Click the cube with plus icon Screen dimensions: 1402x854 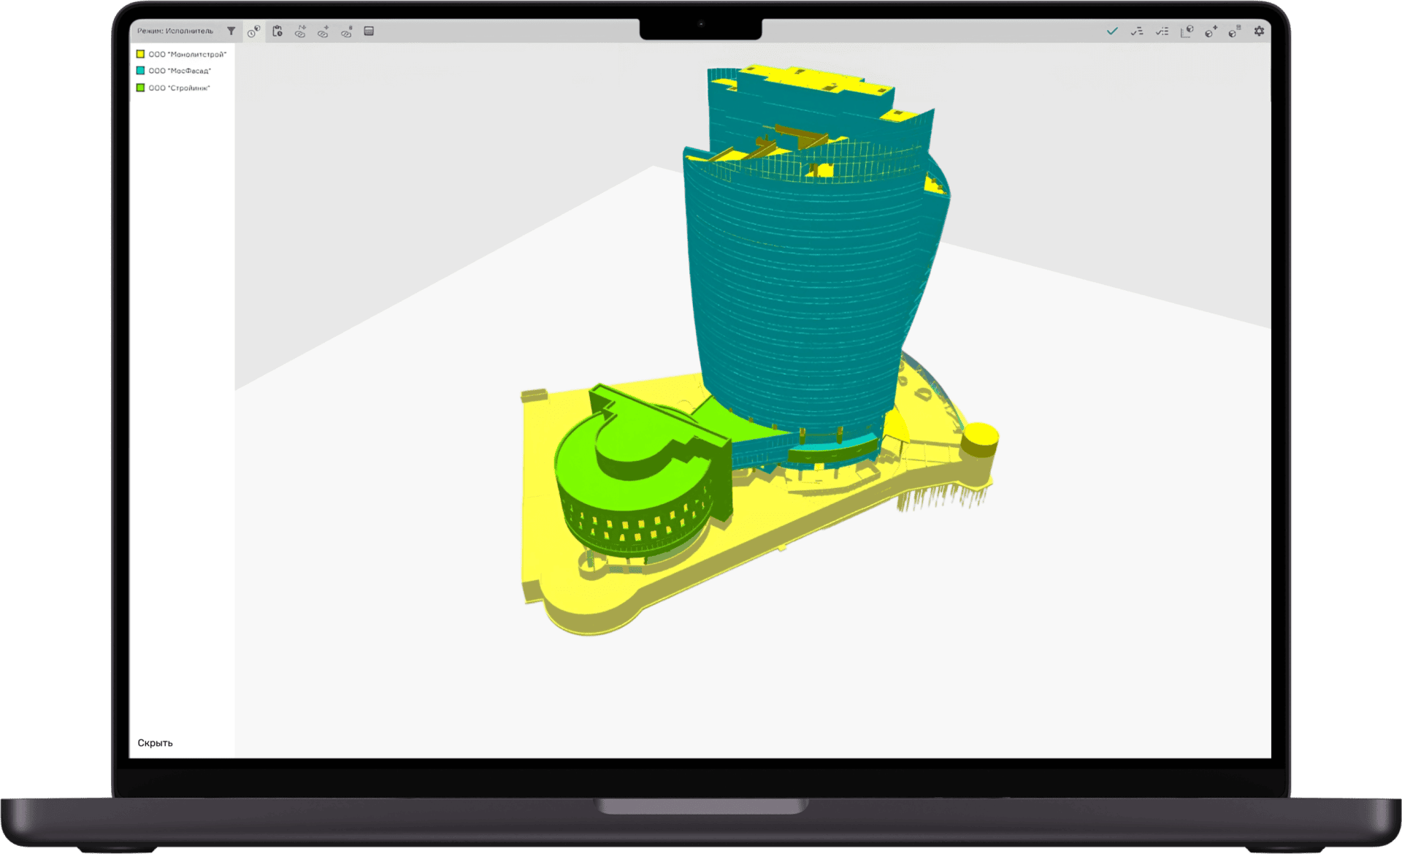click(1211, 31)
